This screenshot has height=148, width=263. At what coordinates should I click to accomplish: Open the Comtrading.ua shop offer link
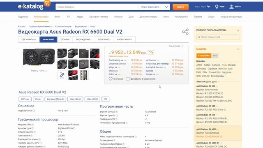tap(116, 60)
